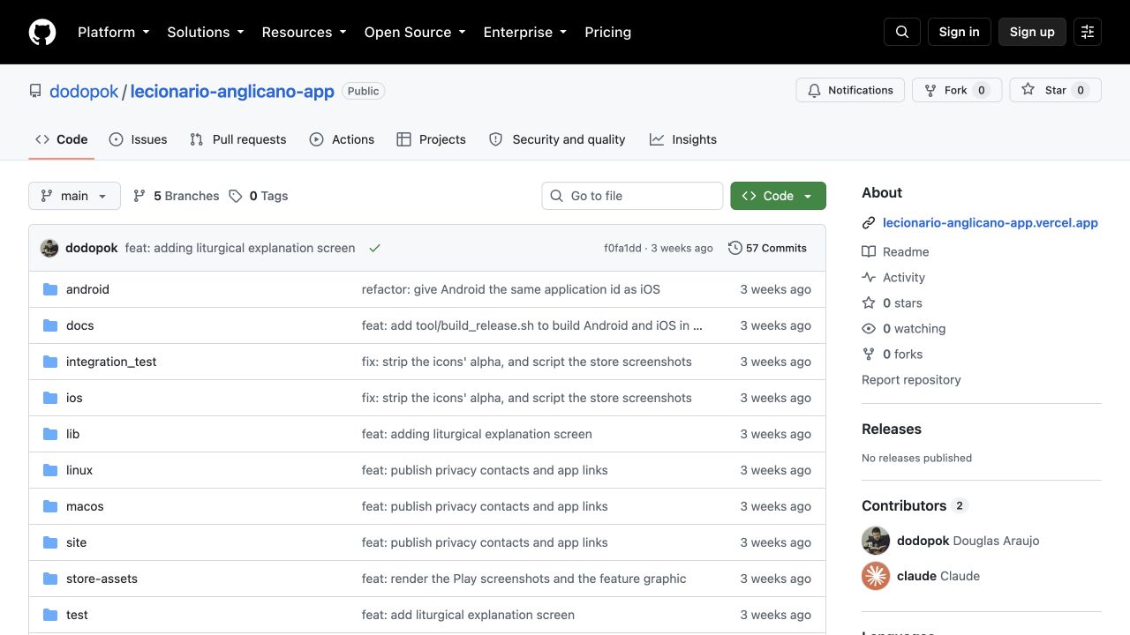Click the Notifications button
The image size is (1130, 635).
851,90
